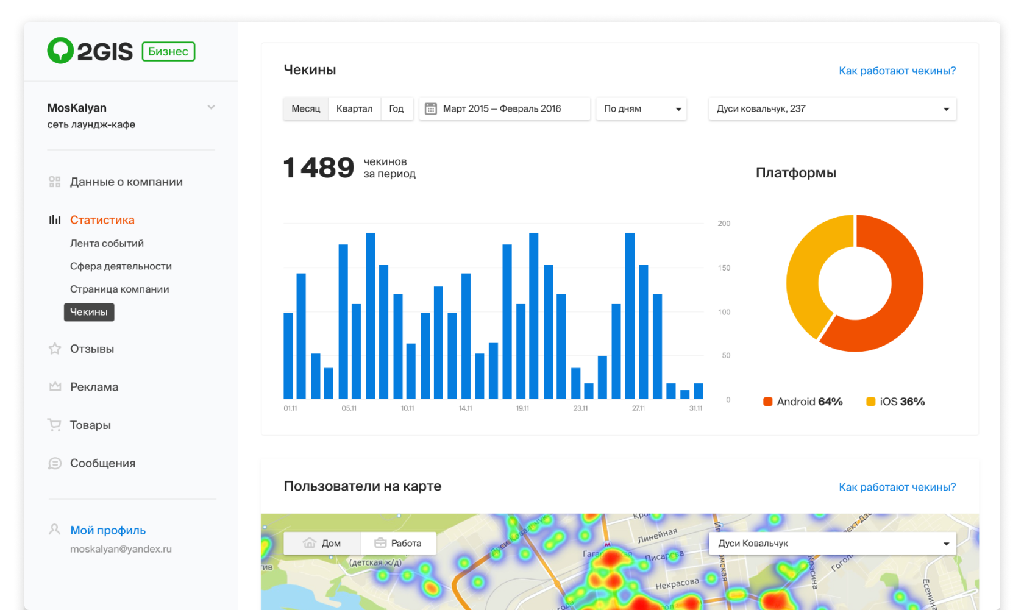Open the Отзывы section
This screenshot has width=1024, height=610.
tap(92, 349)
